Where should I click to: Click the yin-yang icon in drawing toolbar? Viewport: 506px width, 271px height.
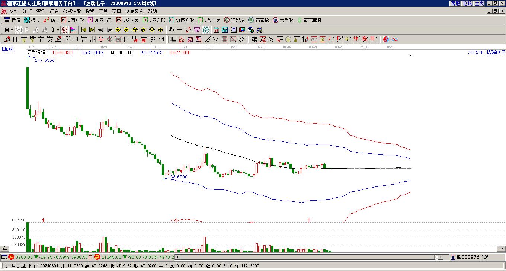[386, 39]
